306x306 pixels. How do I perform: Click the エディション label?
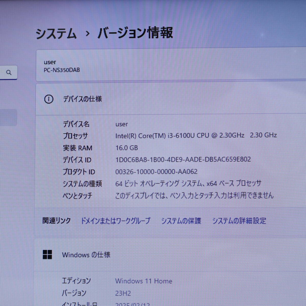click(x=76, y=281)
